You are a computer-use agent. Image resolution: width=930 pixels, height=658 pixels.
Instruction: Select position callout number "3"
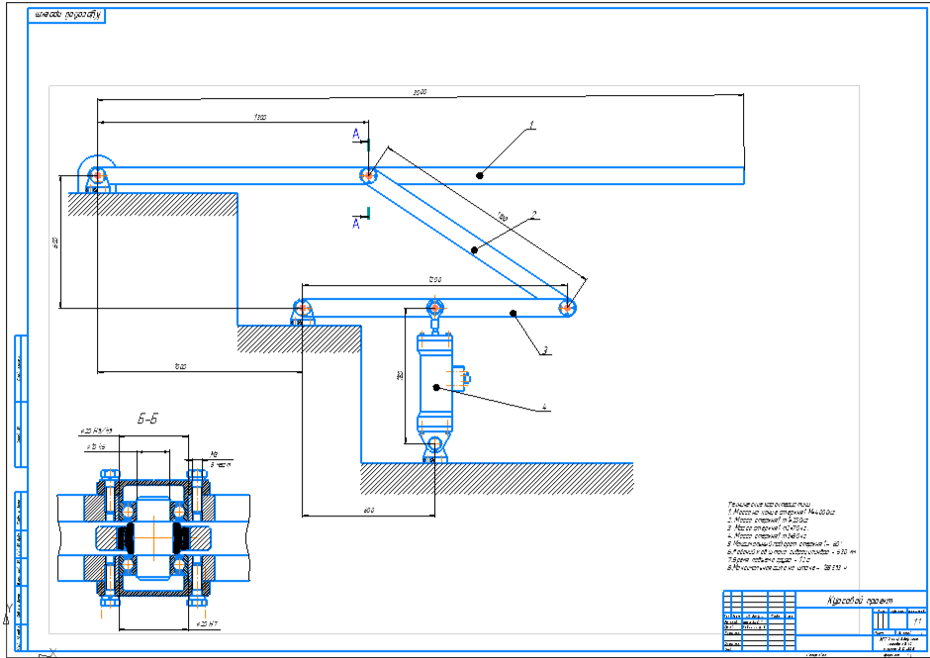tap(544, 350)
